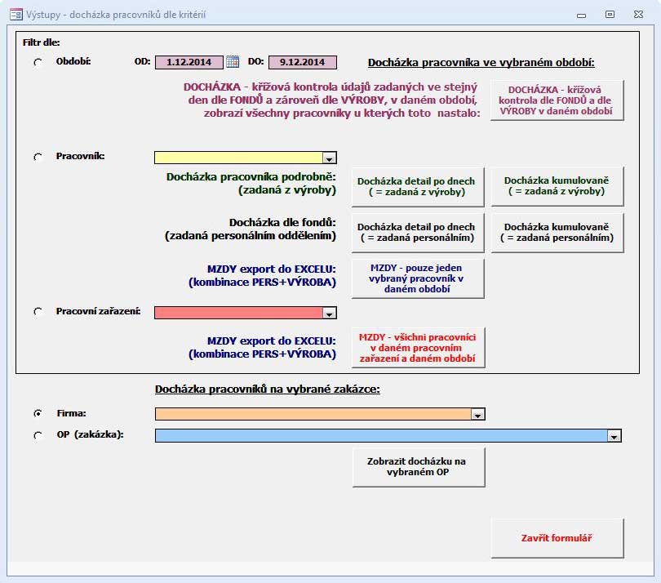Expand the yellow Pracovník dropdown arrow

pos(329,158)
